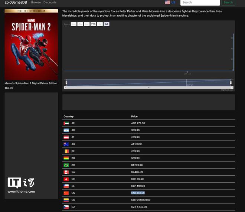
Task: Set chart zoom to All
Action: pyautogui.click(x=107, y=24)
